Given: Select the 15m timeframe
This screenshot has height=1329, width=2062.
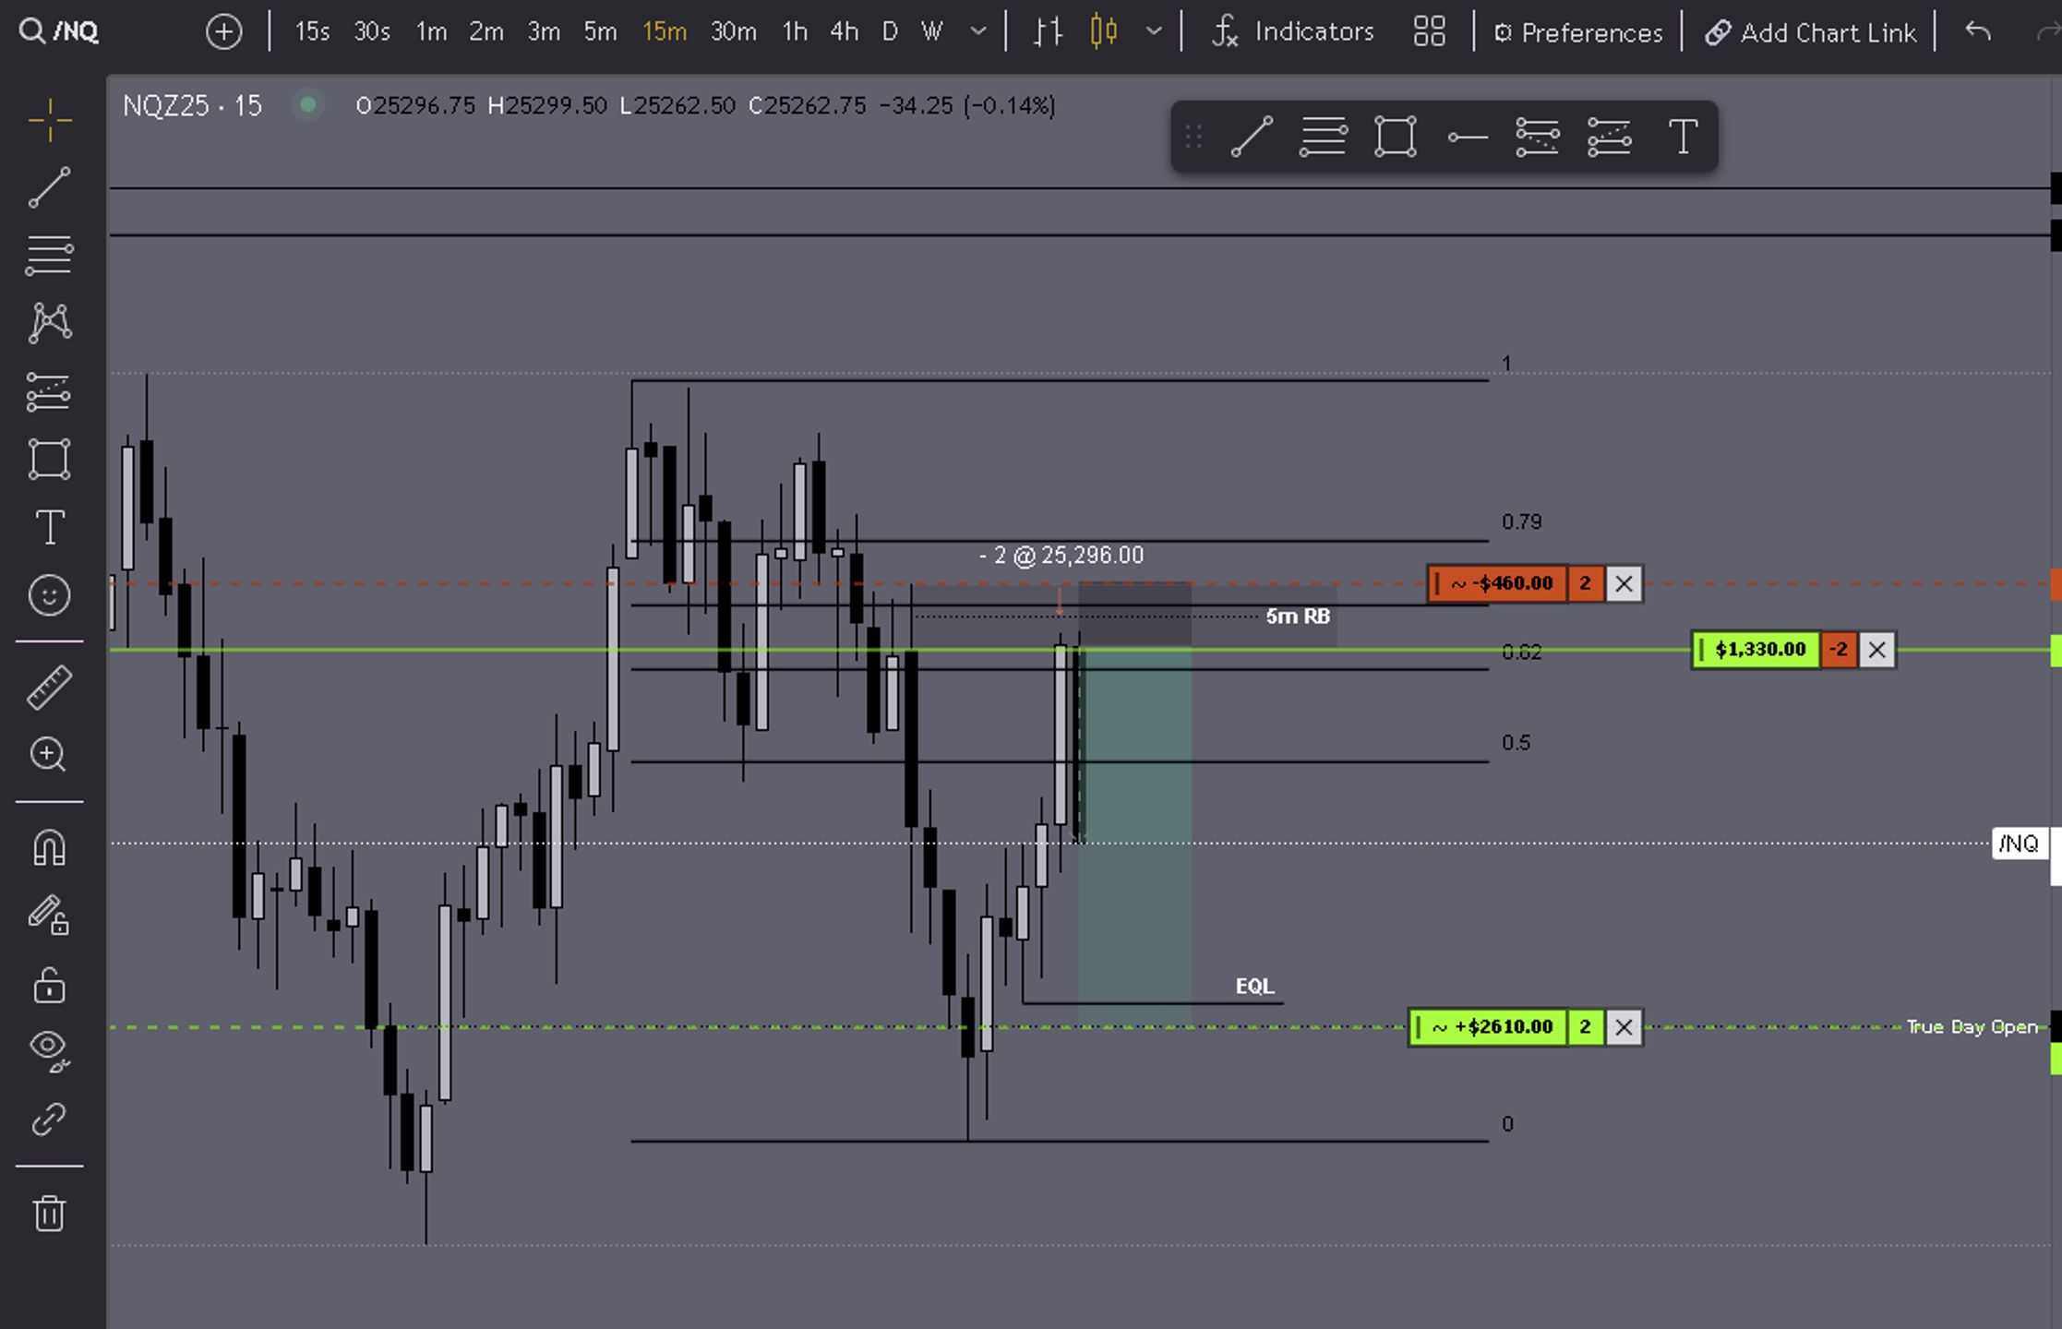Looking at the screenshot, I should [665, 32].
